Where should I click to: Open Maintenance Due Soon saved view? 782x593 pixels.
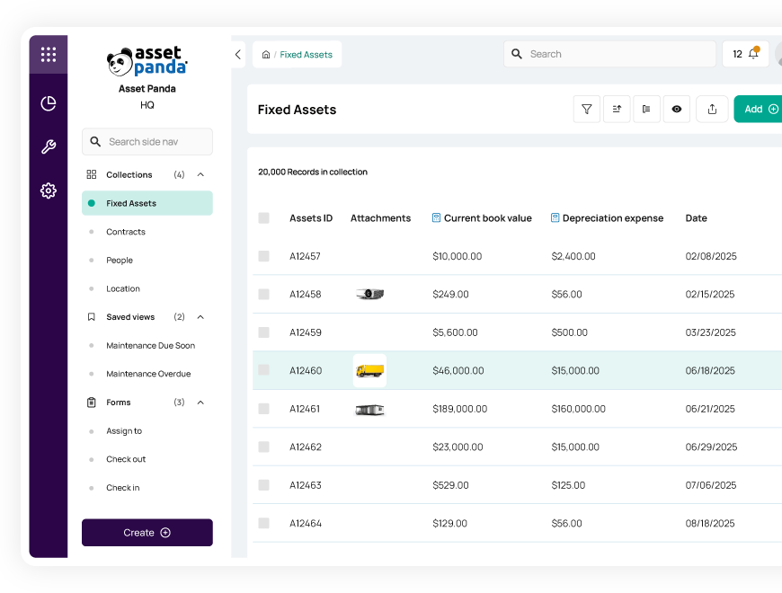point(150,345)
